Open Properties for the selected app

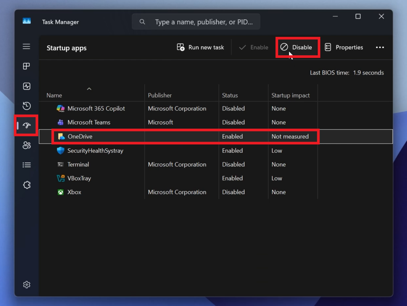pyautogui.click(x=344, y=47)
